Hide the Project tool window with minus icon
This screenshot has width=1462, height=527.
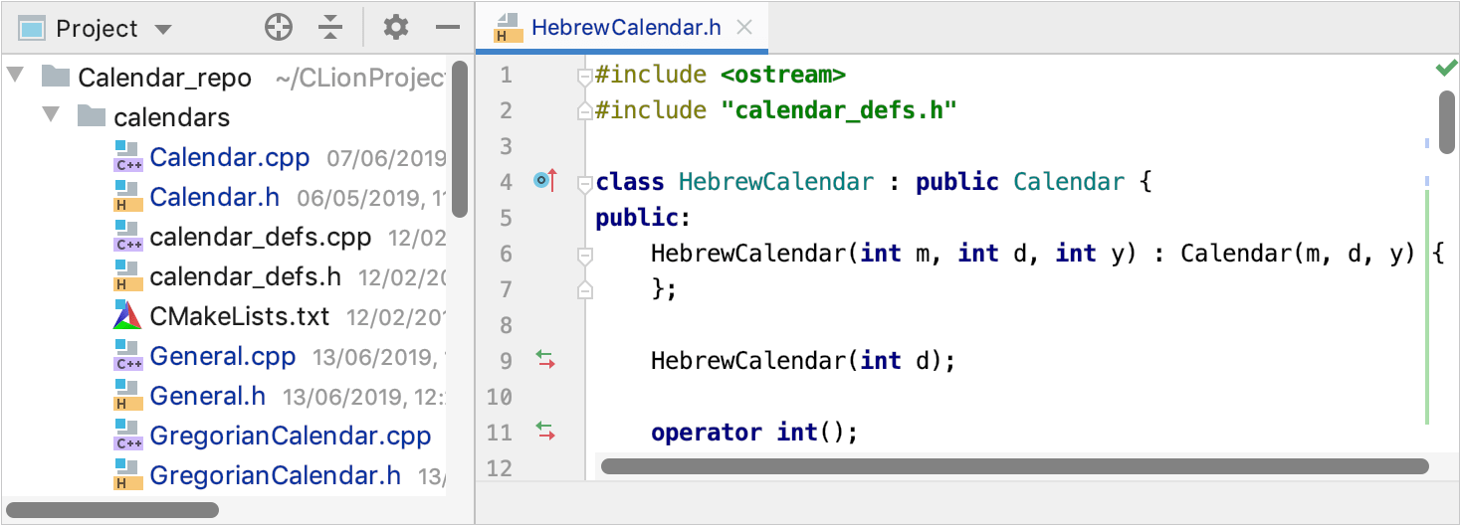point(448,28)
